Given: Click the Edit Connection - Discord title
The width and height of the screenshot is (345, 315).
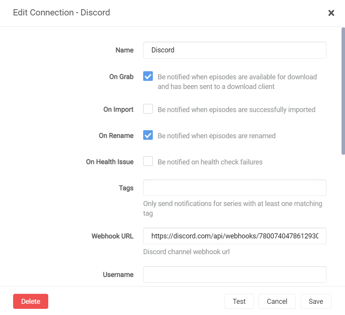Looking at the screenshot, I should [x=61, y=12].
